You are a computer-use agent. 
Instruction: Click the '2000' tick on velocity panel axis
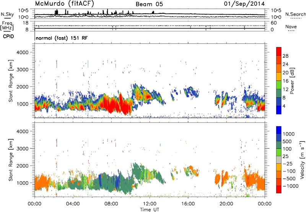click(x=22, y=166)
